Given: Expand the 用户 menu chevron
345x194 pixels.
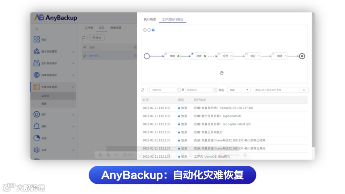Looking at the screenshot, I should (x=73, y=115).
